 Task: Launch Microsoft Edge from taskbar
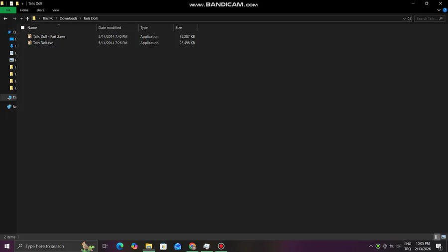pyautogui.click(x=119, y=246)
